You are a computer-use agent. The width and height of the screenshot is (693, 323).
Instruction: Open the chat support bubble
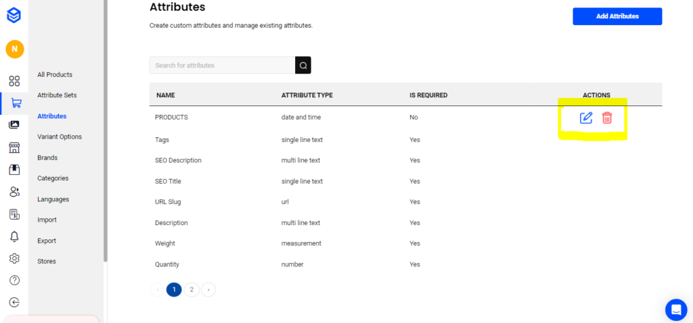(676, 309)
